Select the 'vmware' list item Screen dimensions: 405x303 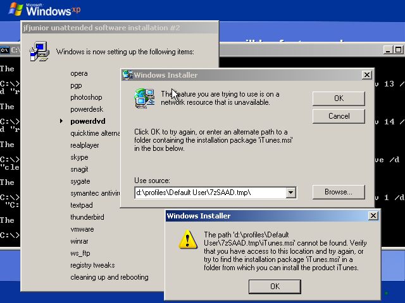82,229
